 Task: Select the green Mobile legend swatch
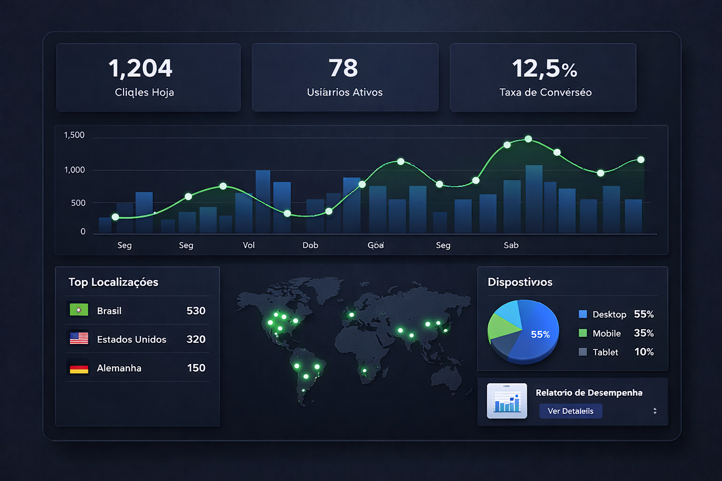(x=583, y=333)
